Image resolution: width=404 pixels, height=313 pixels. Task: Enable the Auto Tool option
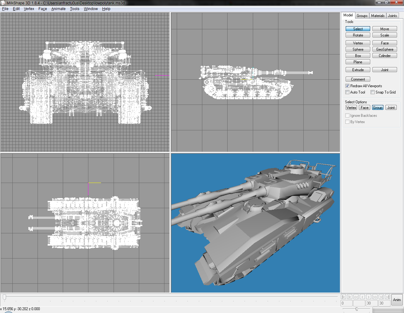pos(347,92)
